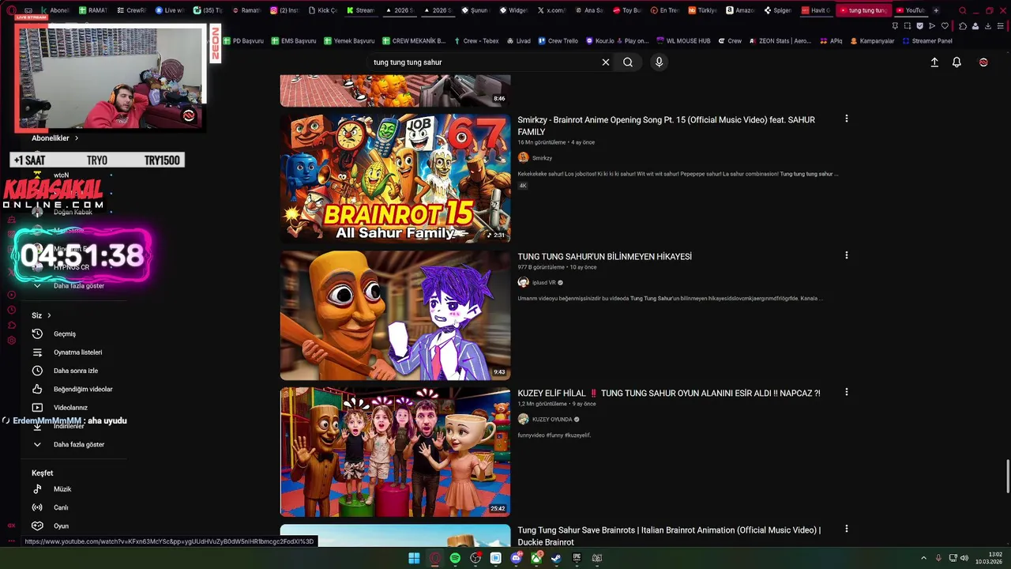Click KUZEY OYUNDA channel name

click(552, 420)
